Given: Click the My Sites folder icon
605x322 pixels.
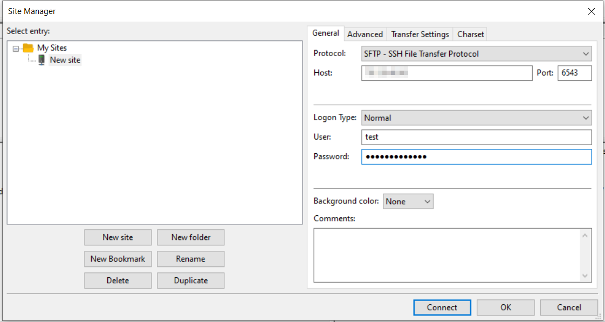Looking at the screenshot, I should 28,48.
